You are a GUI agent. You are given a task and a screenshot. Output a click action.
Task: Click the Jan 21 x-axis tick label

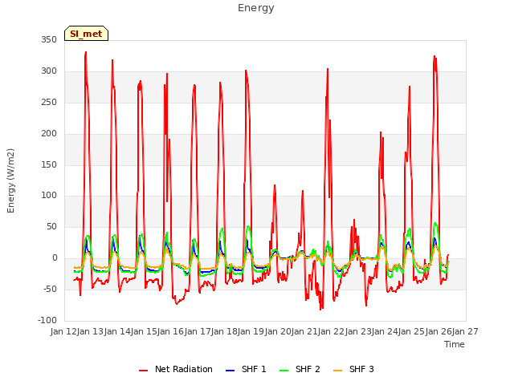click(x=304, y=331)
